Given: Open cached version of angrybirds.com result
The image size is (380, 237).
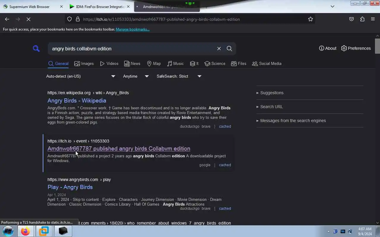Looking at the screenshot, I should pyautogui.click(x=225, y=209).
